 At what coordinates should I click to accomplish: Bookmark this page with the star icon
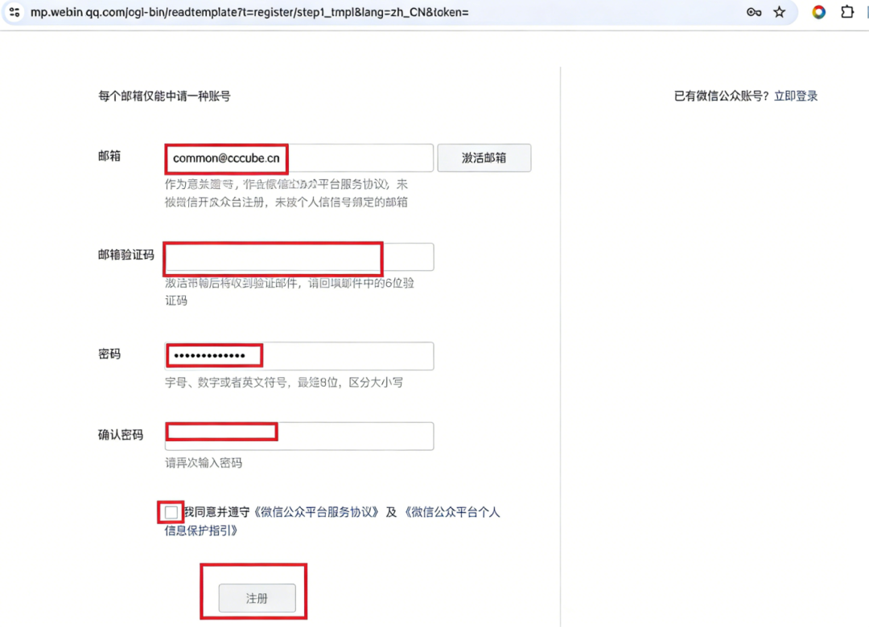point(780,12)
